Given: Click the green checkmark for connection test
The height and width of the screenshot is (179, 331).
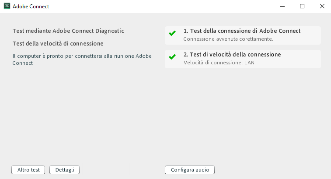Looking at the screenshot, I should pyautogui.click(x=172, y=33).
